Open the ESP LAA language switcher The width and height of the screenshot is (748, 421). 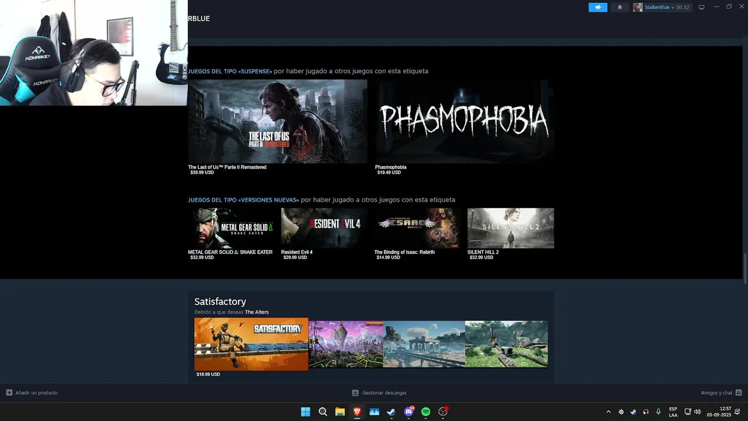click(x=673, y=412)
